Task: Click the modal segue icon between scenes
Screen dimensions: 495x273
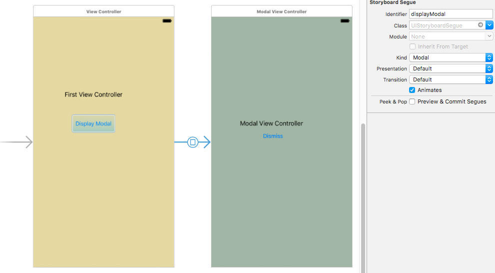Action: 193,142
